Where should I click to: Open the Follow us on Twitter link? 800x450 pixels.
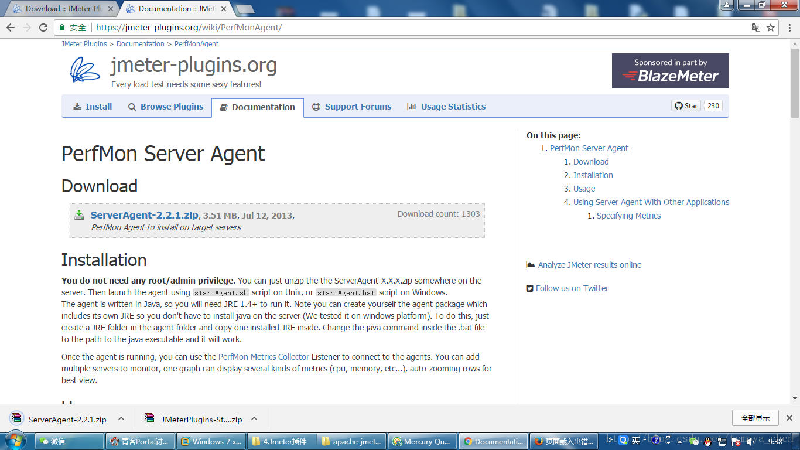tap(572, 288)
